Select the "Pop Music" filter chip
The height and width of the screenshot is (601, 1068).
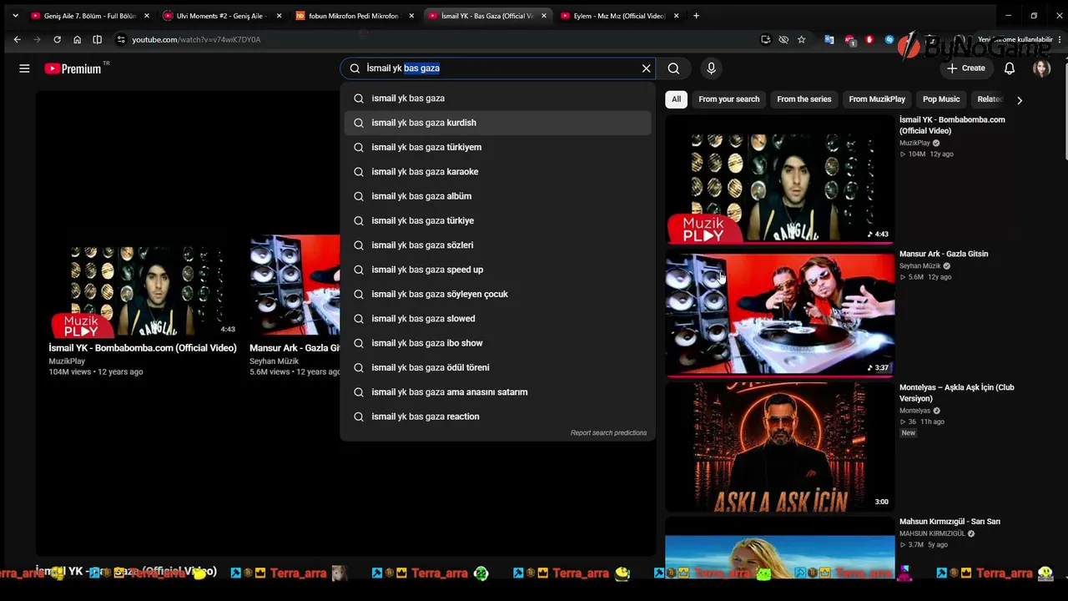click(941, 99)
